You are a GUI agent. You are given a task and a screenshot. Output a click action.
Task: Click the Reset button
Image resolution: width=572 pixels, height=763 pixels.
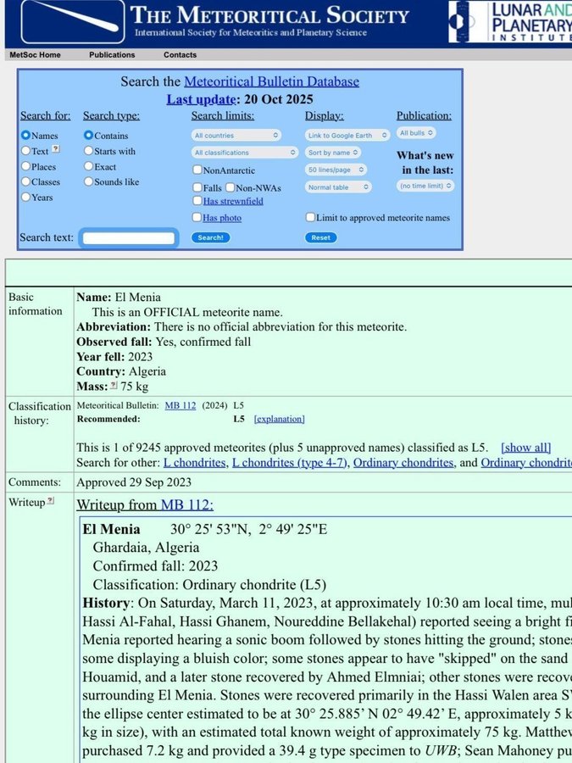[320, 238]
